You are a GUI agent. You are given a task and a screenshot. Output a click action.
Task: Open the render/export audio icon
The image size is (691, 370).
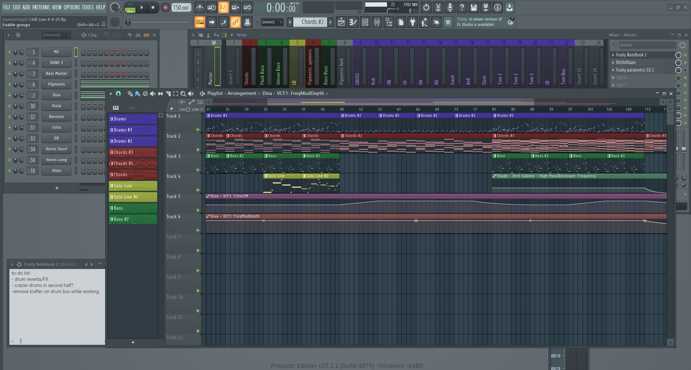click(486, 7)
